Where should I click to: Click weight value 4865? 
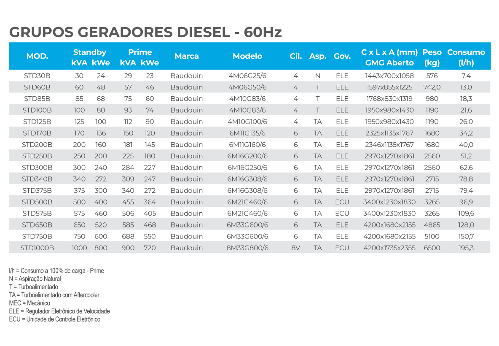pyautogui.click(x=432, y=225)
